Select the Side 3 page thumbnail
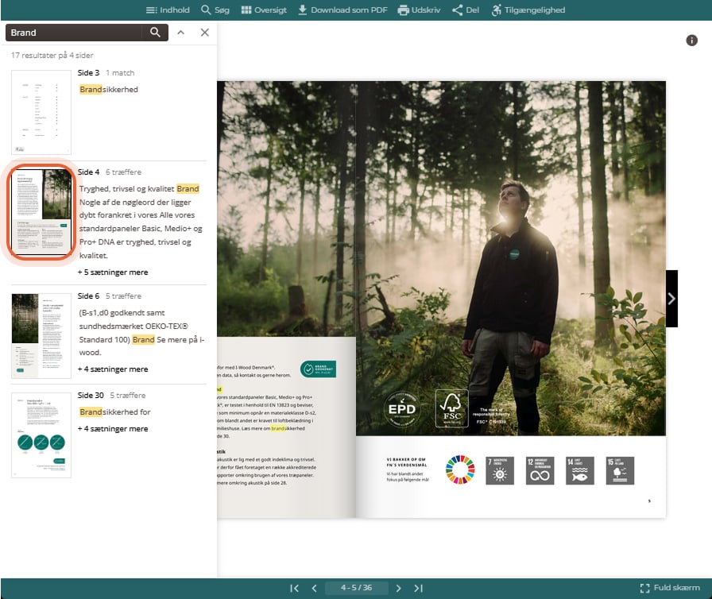The image size is (712, 599). [41, 112]
